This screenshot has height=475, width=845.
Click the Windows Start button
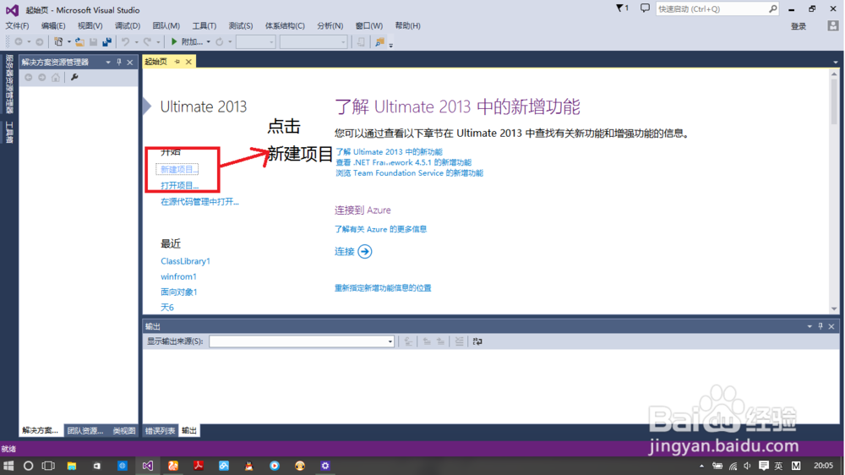coord(8,466)
